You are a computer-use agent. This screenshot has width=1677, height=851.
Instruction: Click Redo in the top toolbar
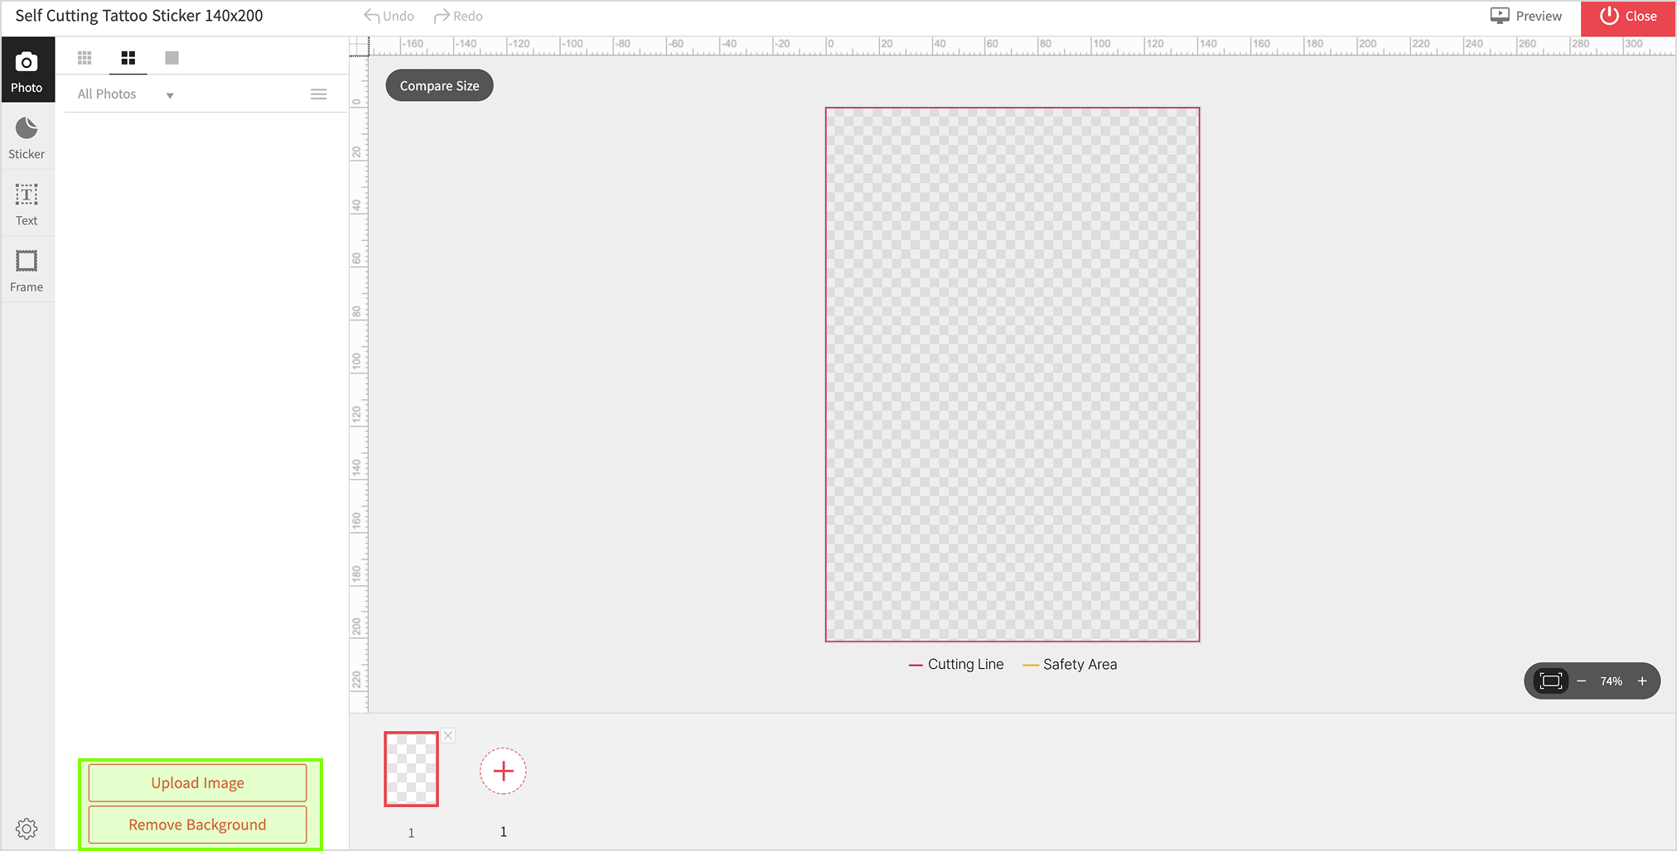(x=458, y=17)
